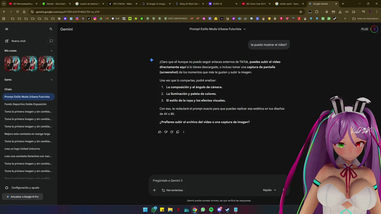Open Steam from the taskbar

coord(227,210)
